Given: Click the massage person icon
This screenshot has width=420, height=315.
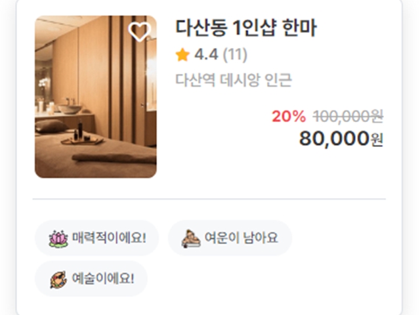Looking at the screenshot, I should click(191, 238).
